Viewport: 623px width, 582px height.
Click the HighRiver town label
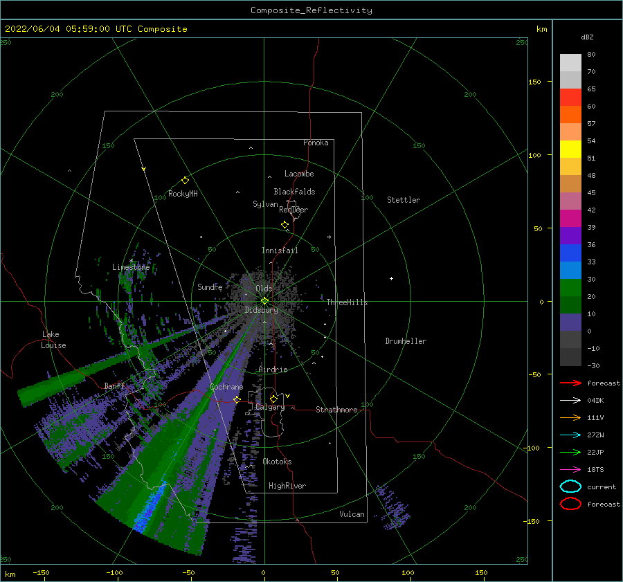point(287,486)
